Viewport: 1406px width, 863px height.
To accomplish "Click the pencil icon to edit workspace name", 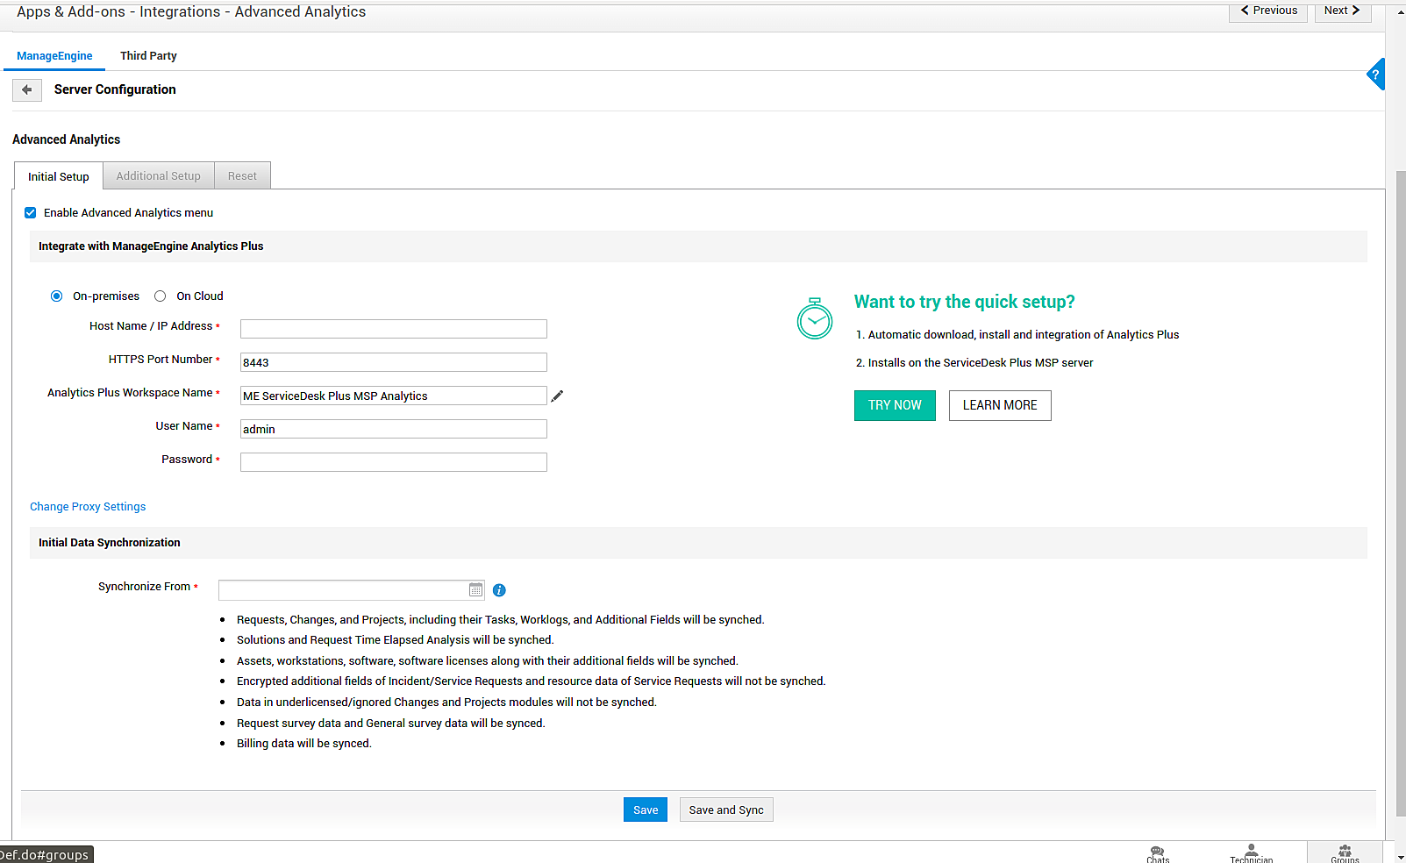I will (557, 396).
